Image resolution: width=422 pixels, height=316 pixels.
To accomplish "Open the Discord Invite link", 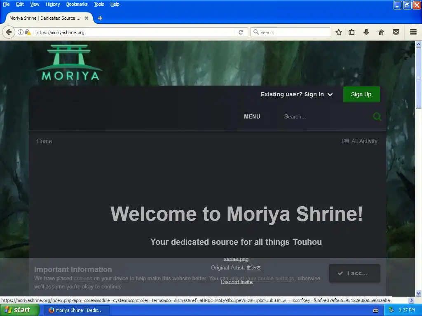I will pyautogui.click(x=237, y=282).
